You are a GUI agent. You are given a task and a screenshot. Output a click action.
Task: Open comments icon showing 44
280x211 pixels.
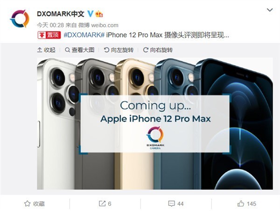(x=176, y=204)
